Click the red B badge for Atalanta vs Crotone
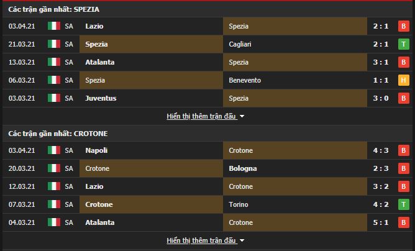 tap(403, 222)
